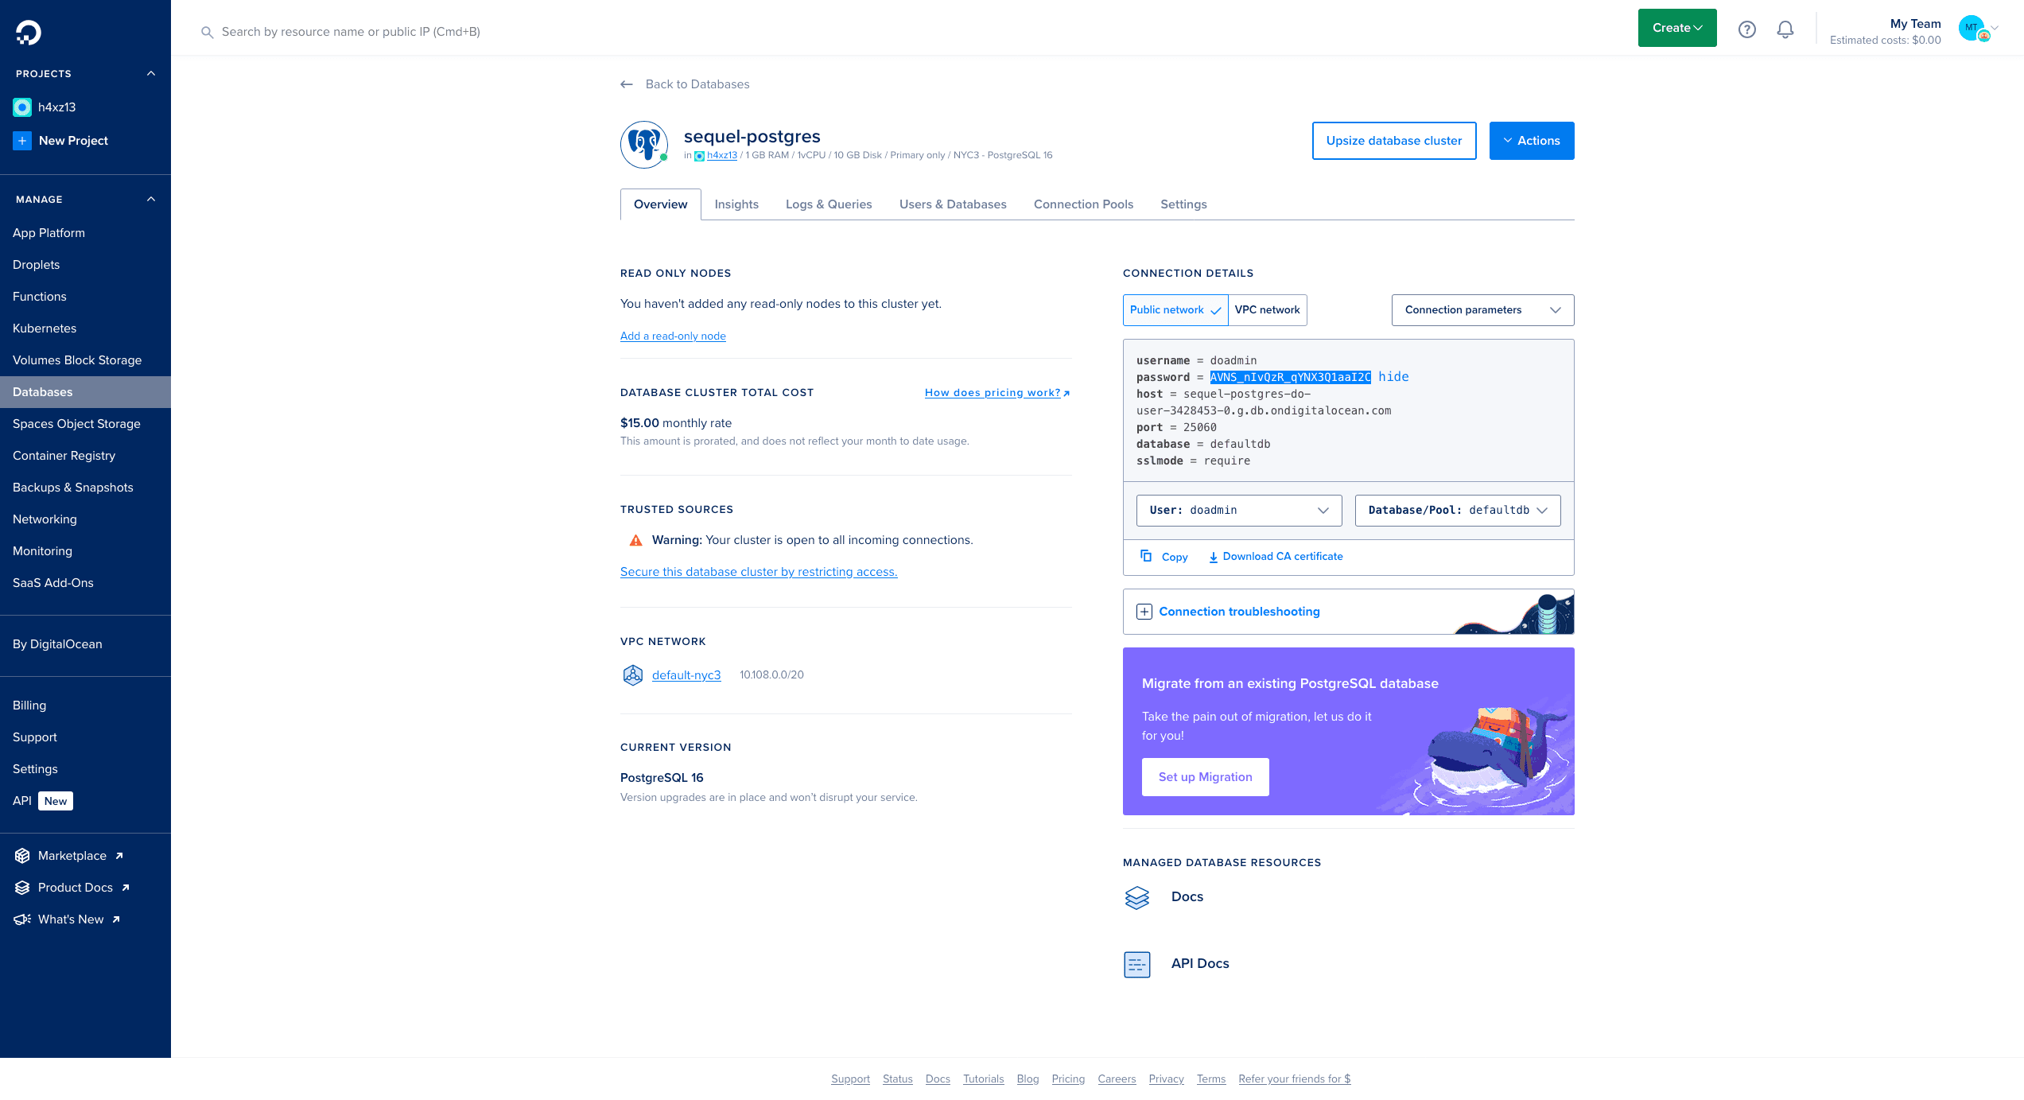Select the Public network toggle
This screenshot has height=1100, width=2024.
[x=1175, y=310]
